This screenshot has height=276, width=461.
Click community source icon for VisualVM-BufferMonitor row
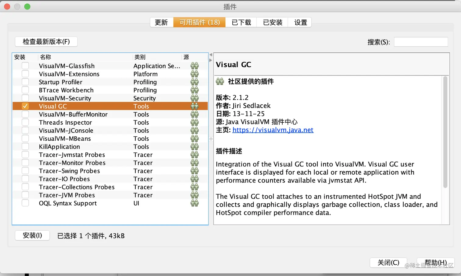(195, 114)
